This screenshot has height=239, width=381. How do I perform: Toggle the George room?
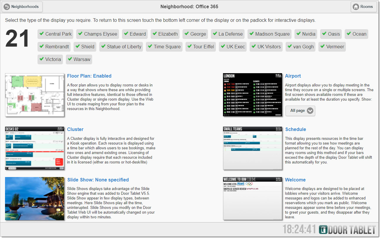195,34
